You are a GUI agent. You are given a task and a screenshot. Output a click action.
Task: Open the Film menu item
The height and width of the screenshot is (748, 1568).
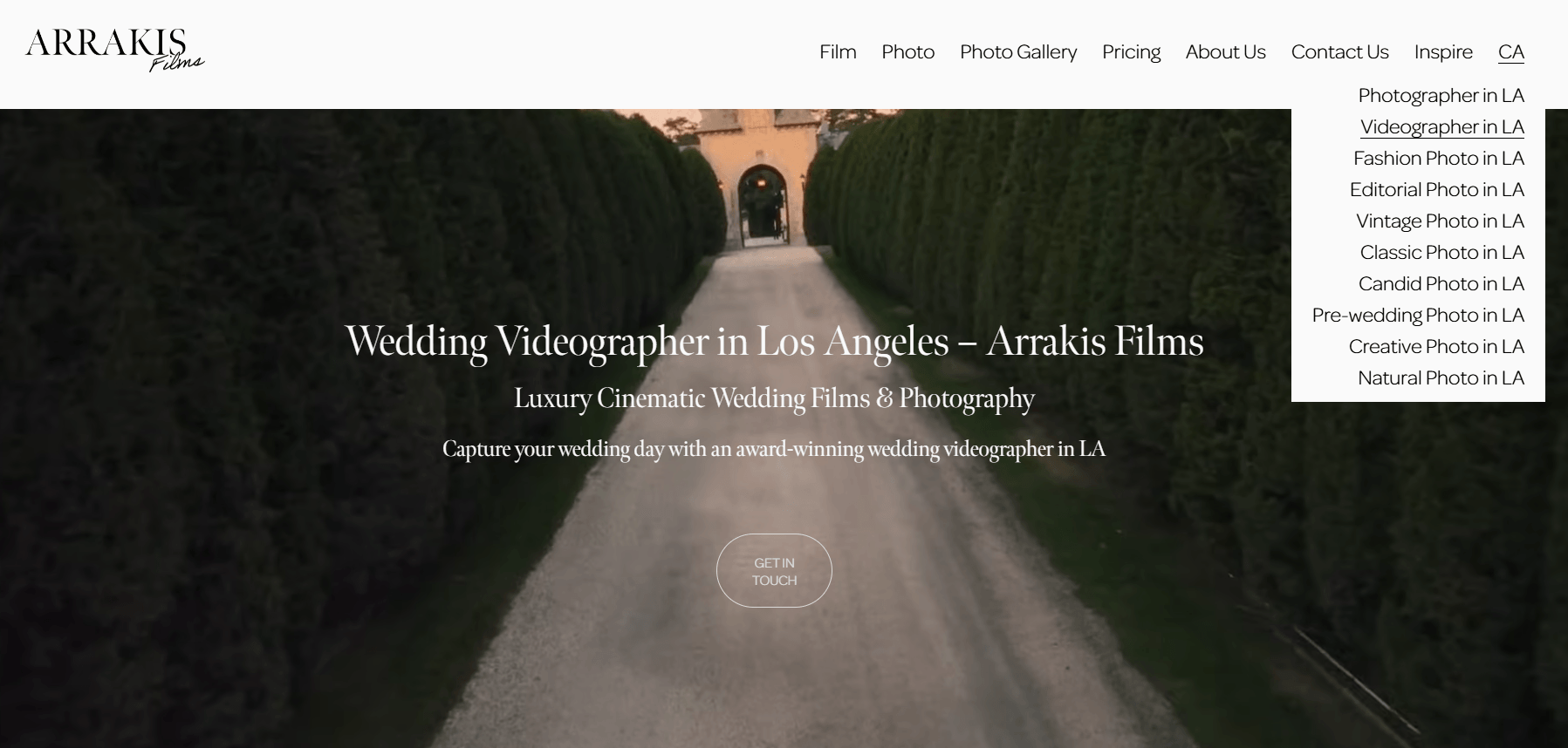click(x=838, y=52)
